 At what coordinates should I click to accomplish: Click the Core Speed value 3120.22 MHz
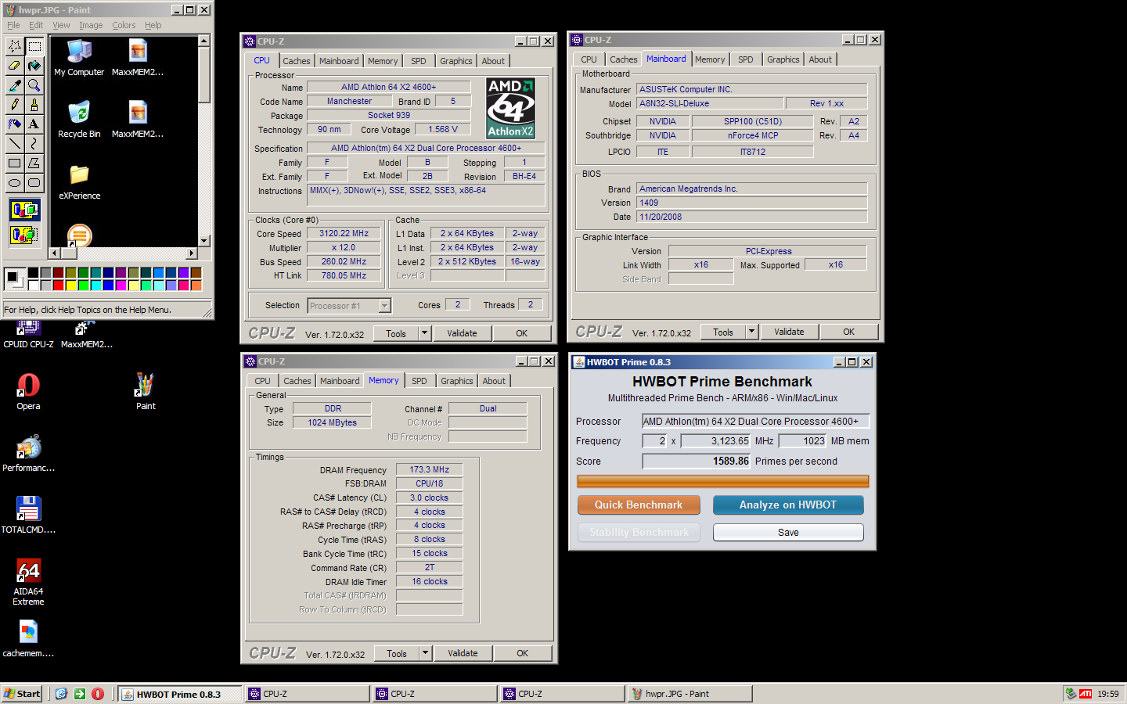point(344,233)
